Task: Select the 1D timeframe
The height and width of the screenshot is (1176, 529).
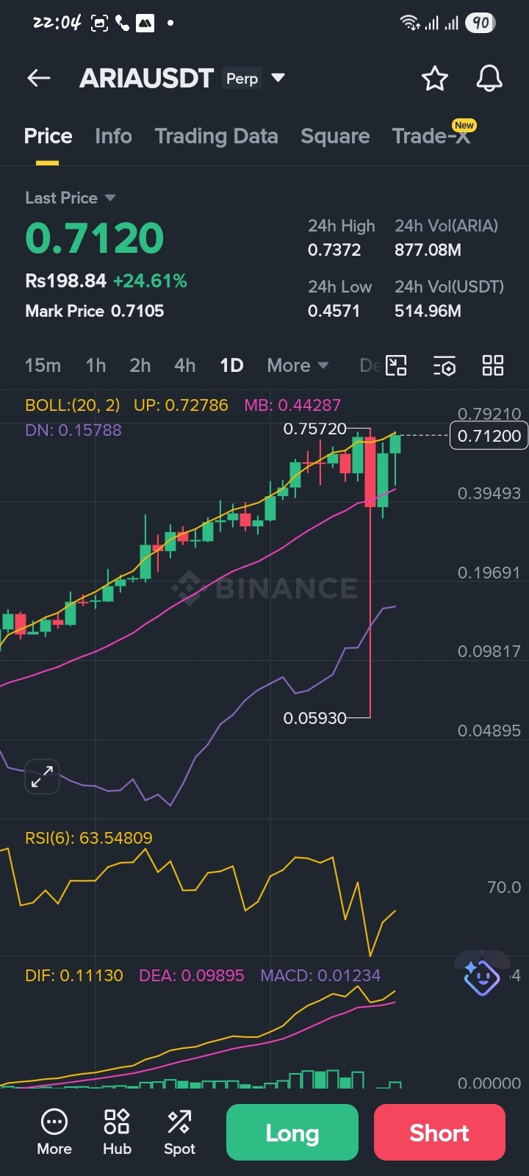Action: point(231,365)
